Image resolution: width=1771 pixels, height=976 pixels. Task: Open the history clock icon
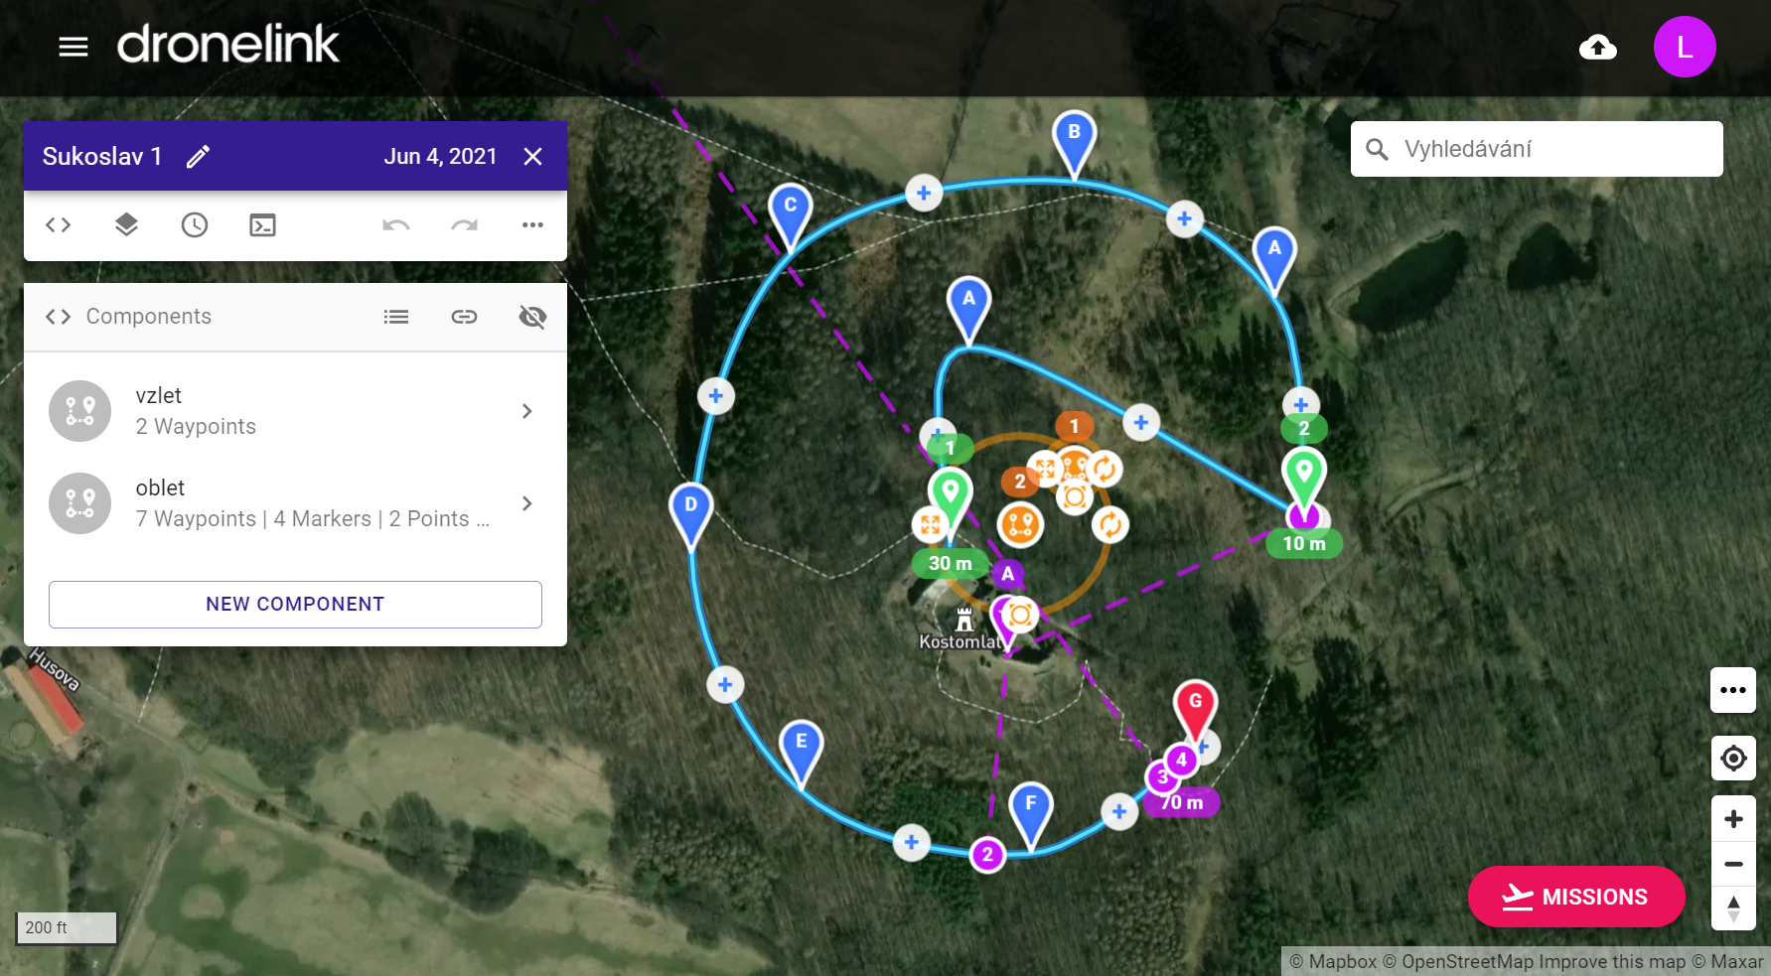195,225
